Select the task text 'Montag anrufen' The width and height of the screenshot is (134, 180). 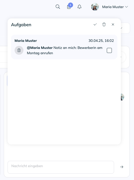40,53
